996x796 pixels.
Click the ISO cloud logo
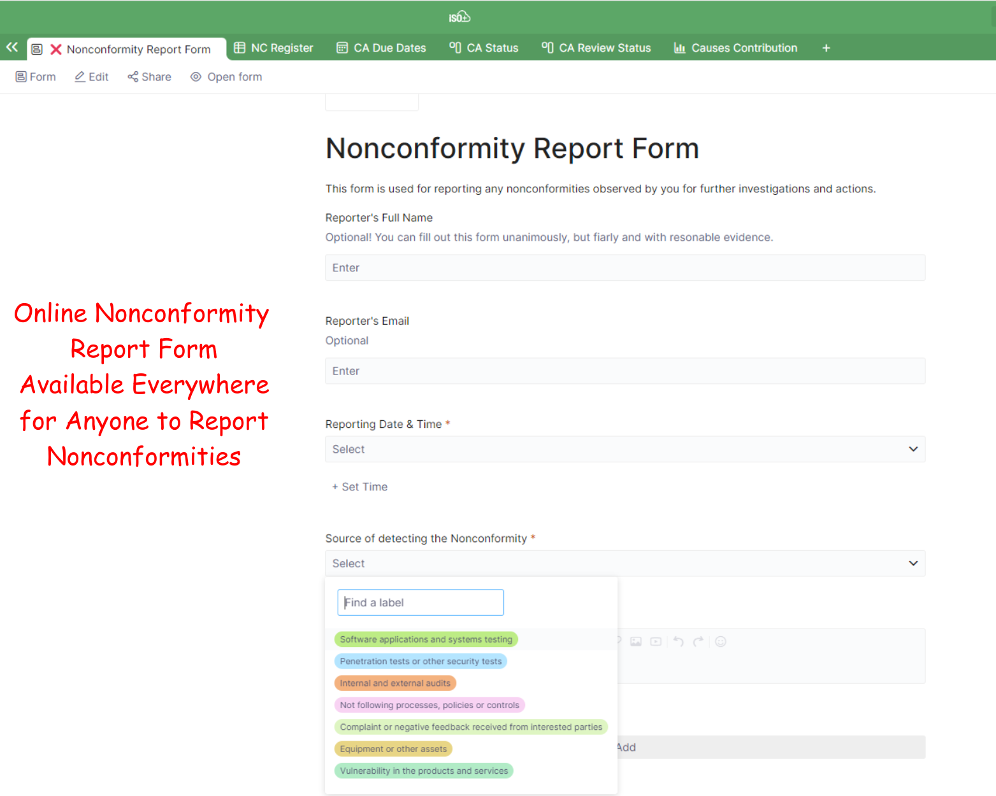(459, 17)
